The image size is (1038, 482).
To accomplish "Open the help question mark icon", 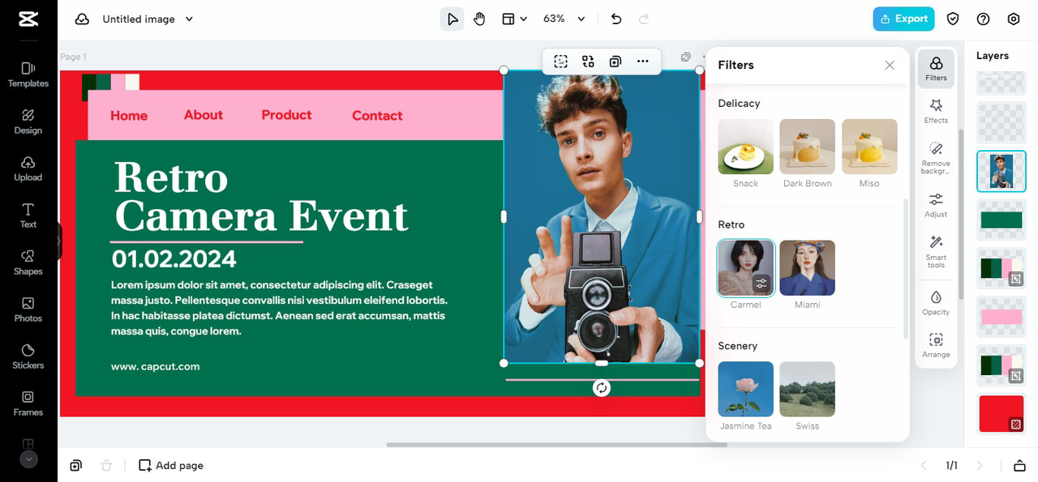I will click(984, 19).
